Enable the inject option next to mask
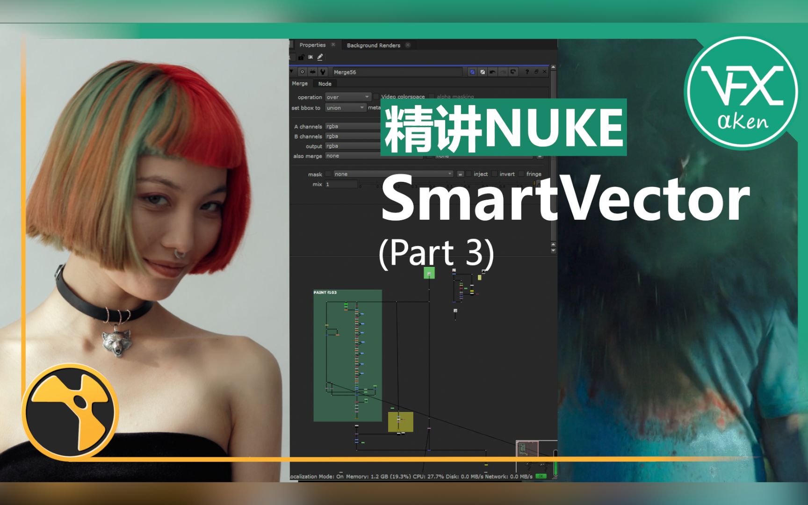The image size is (808, 505). (469, 173)
